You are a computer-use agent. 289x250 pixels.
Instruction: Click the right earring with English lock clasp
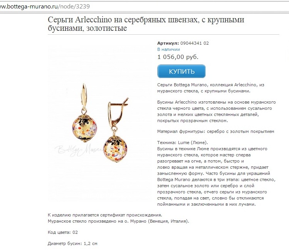point(116,130)
